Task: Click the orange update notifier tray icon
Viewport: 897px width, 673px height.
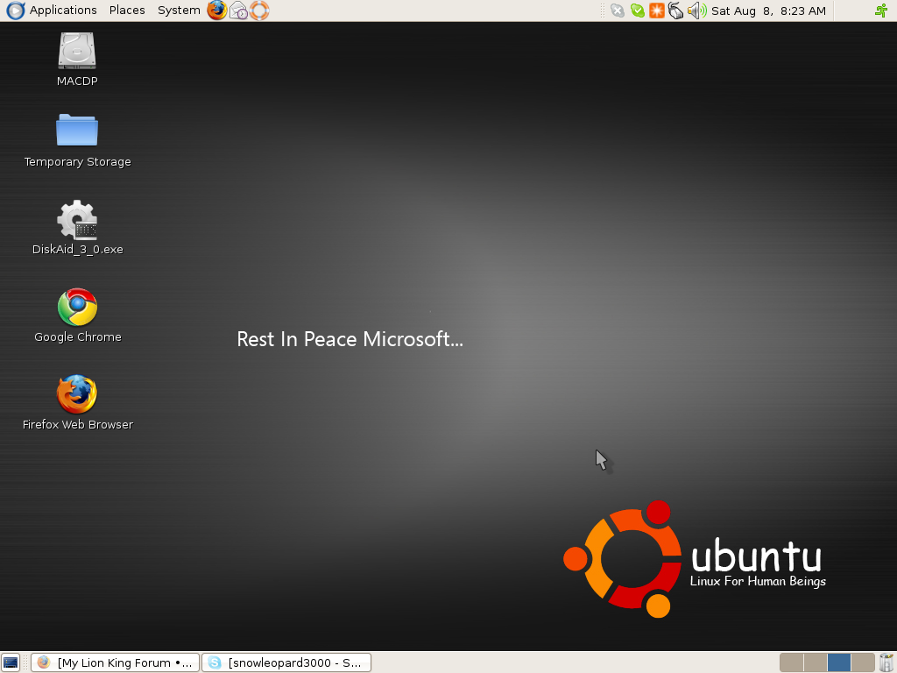Action: [x=657, y=11]
